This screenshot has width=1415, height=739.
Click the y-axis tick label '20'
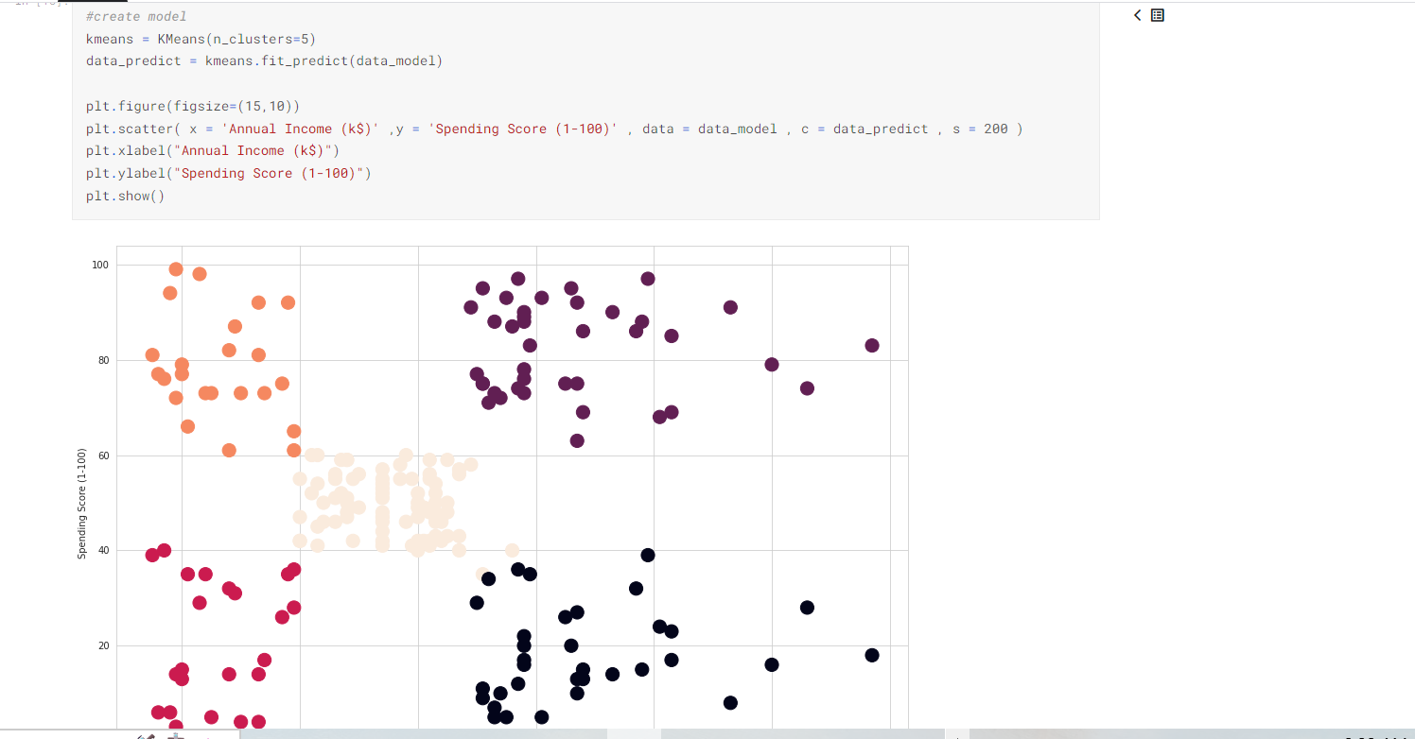click(x=104, y=646)
